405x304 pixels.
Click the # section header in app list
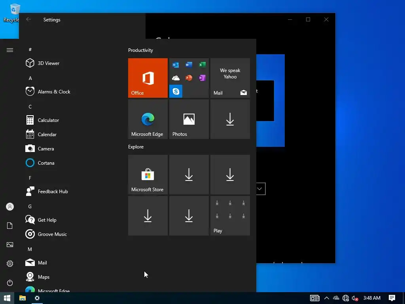click(30, 49)
